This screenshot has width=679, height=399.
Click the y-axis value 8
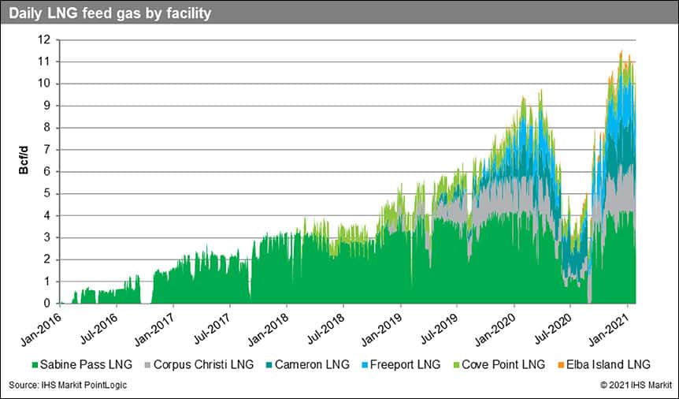pos(48,128)
